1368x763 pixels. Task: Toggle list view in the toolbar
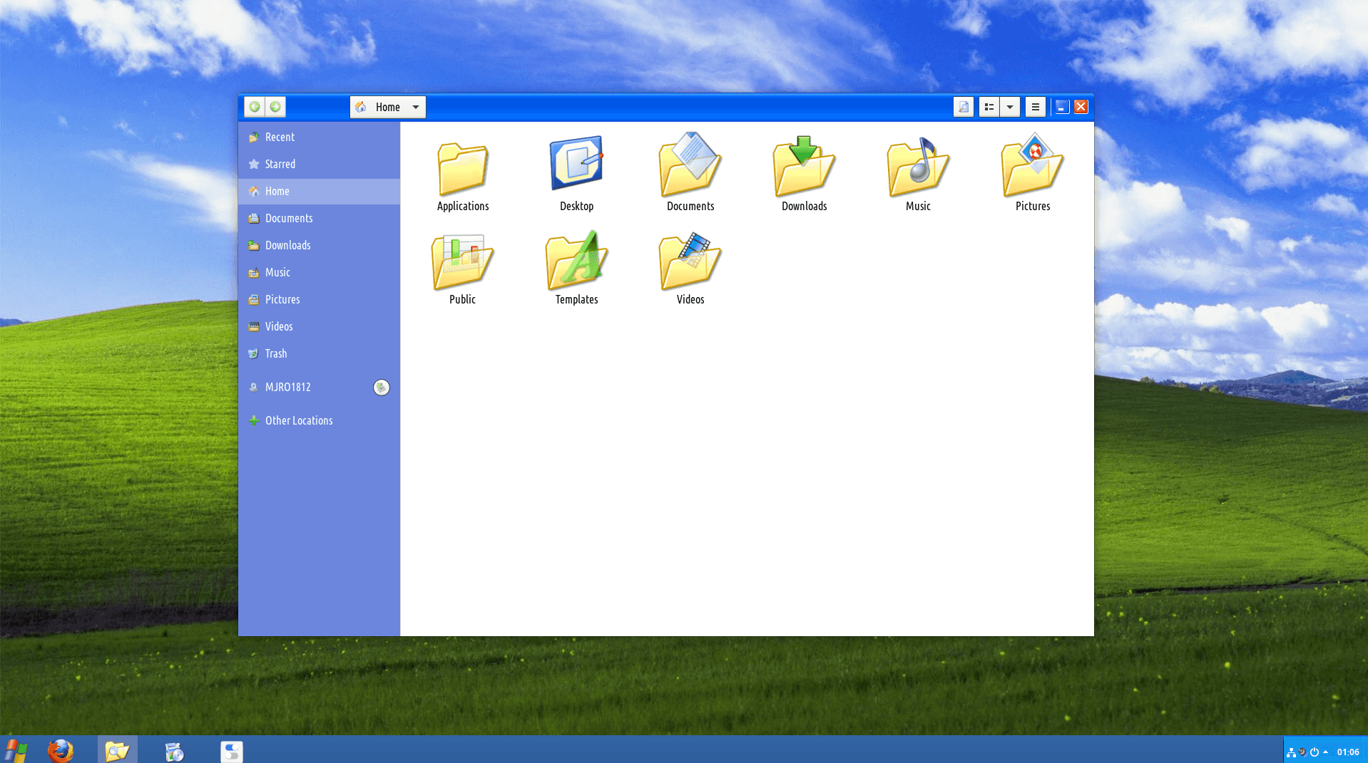coord(989,107)
